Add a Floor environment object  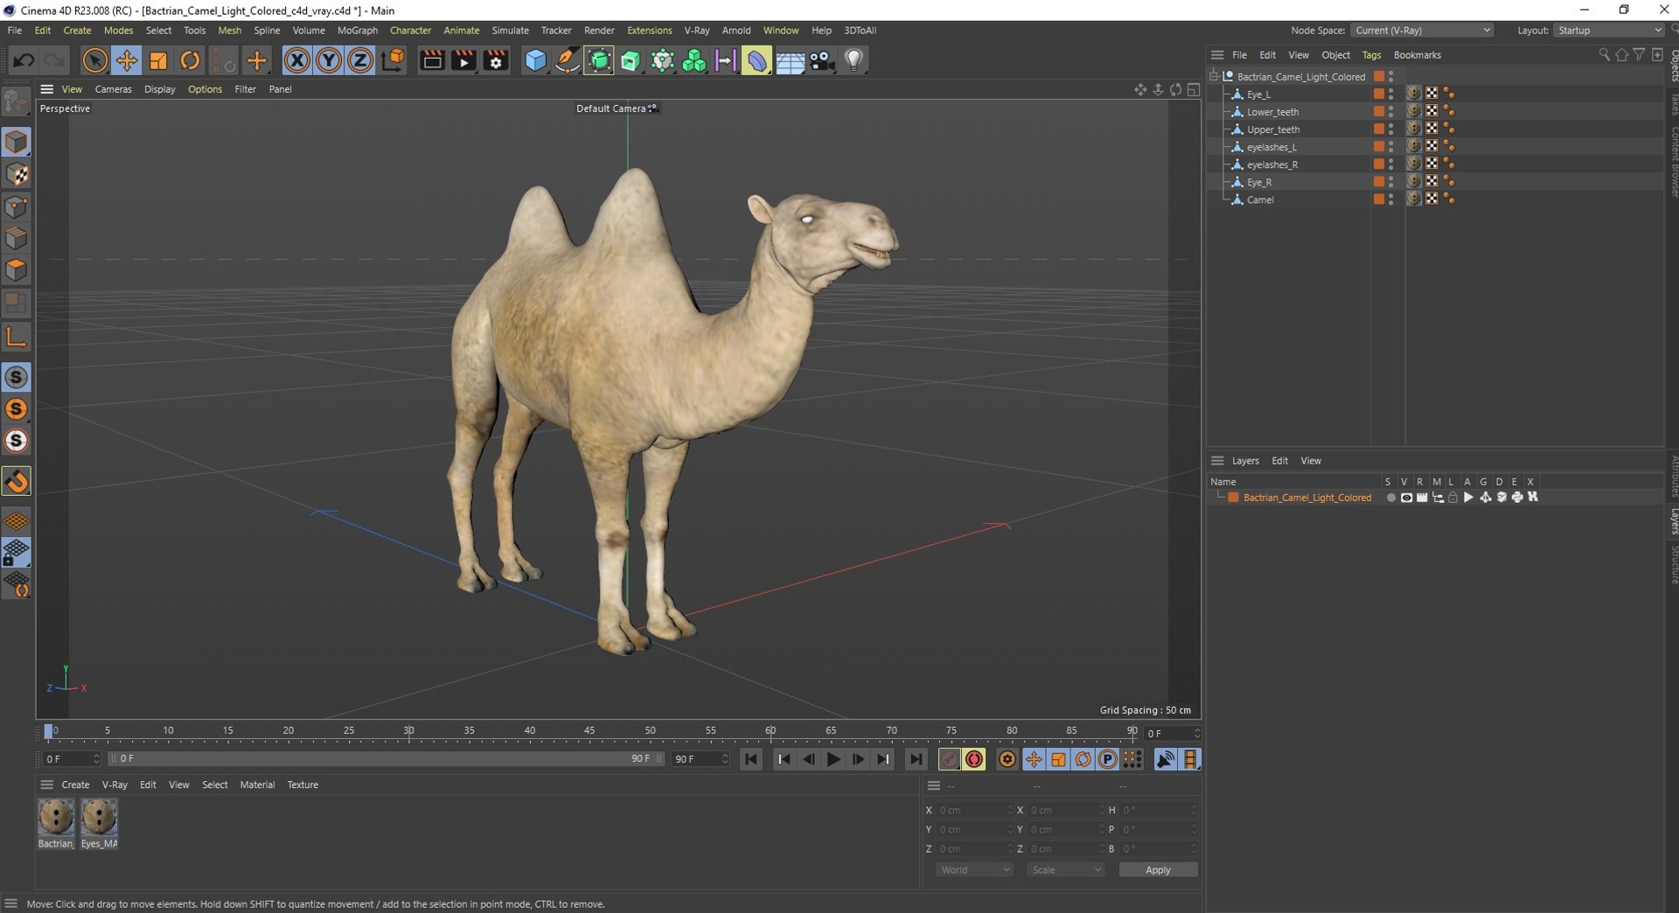pyautogui.click(x=790, y=60)
